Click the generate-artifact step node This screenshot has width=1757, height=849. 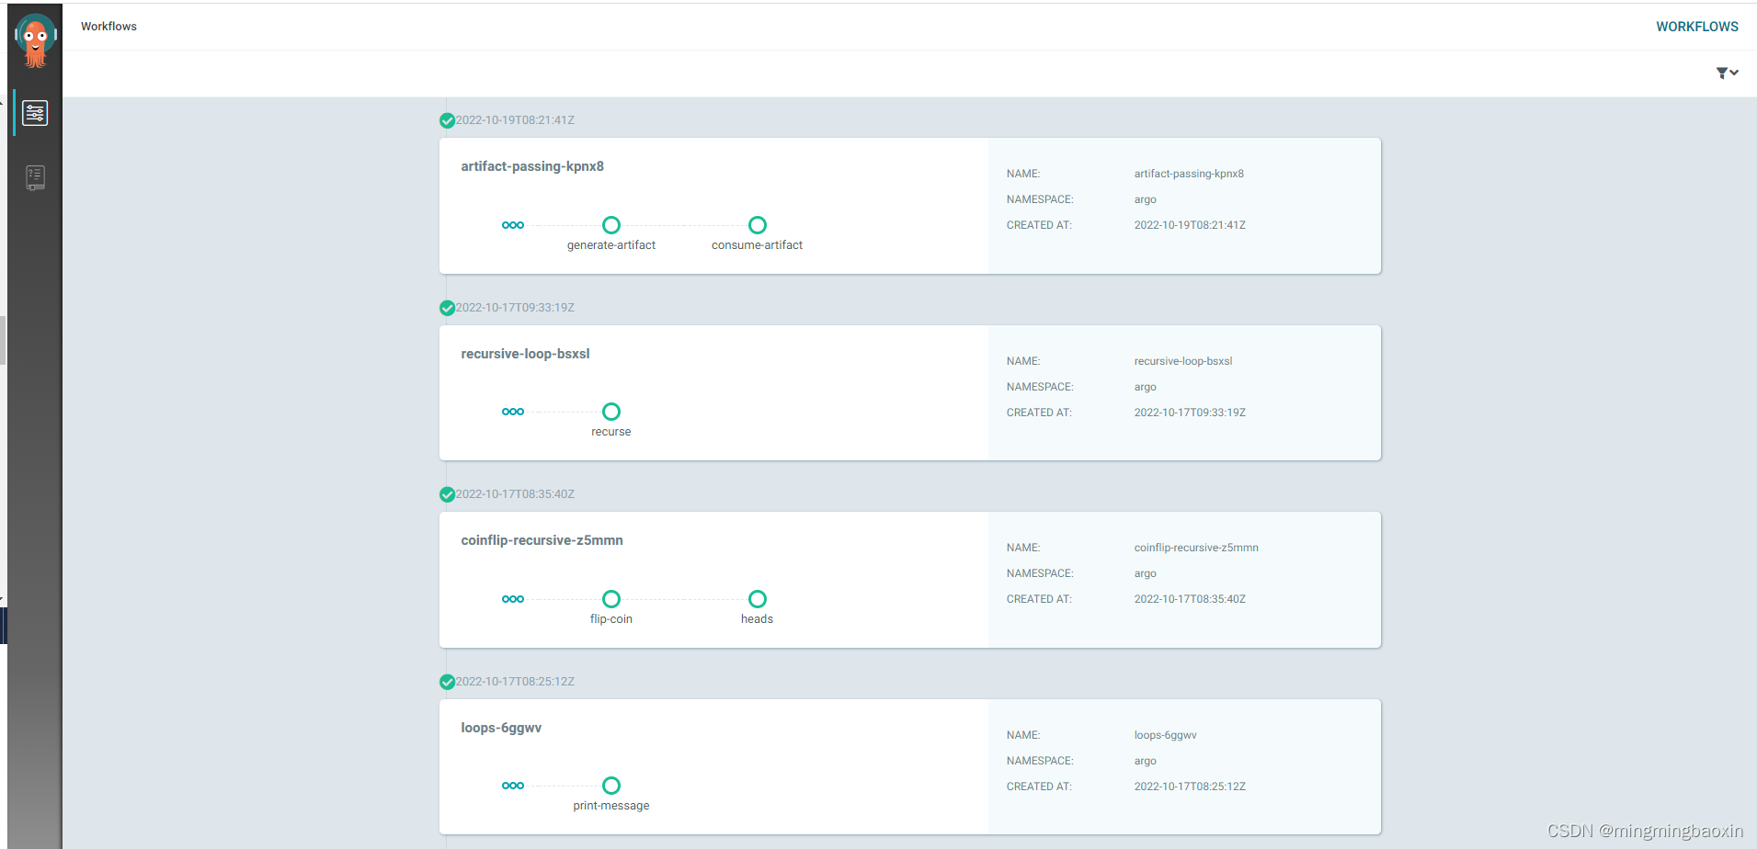[610, 224]
